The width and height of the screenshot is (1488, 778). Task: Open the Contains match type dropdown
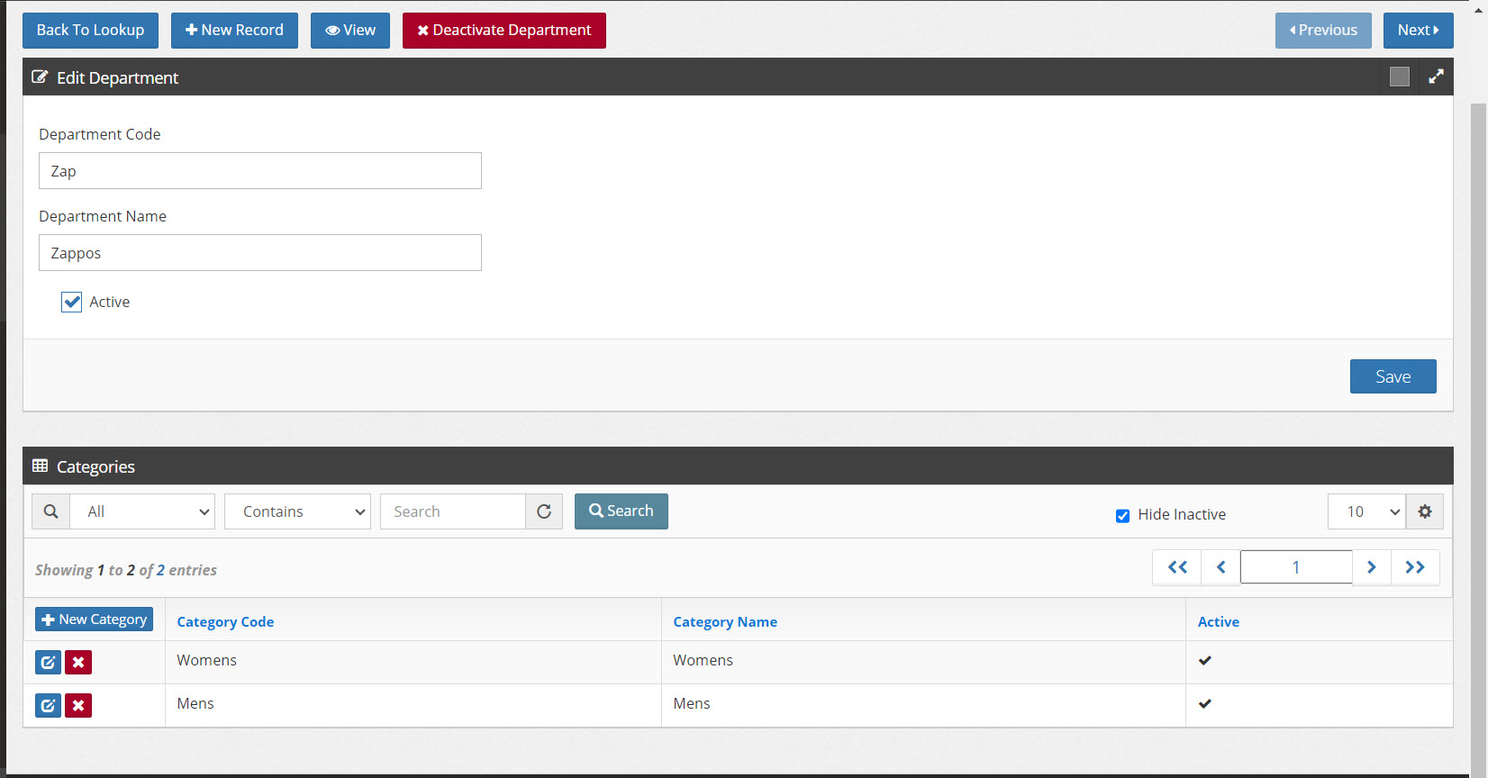pyautogui.click(x=297, y=511)
